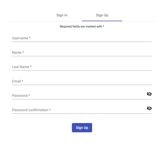Click inside the Password input field

pos(83,96)
